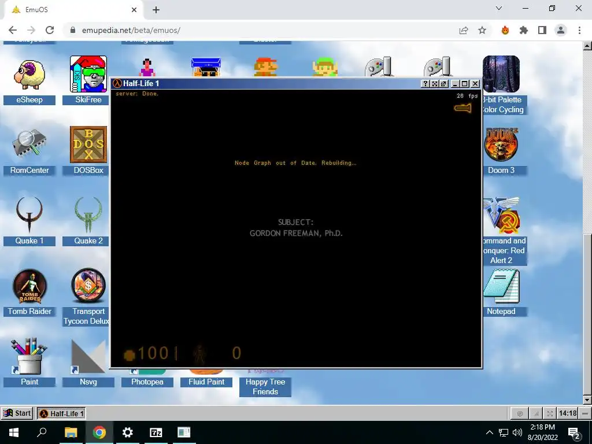The height and width of the screenshot is (444, 592).
Task: Show hidden system tray icons
Action: [x=489, y=432]
